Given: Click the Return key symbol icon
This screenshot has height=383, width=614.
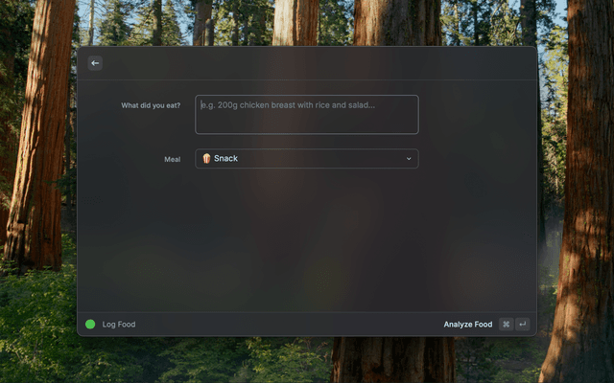Looking at the screenshot, I should point(522,324).
